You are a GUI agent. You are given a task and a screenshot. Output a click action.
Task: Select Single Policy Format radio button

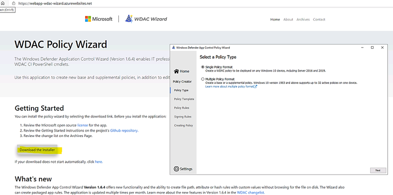[203, 67]
